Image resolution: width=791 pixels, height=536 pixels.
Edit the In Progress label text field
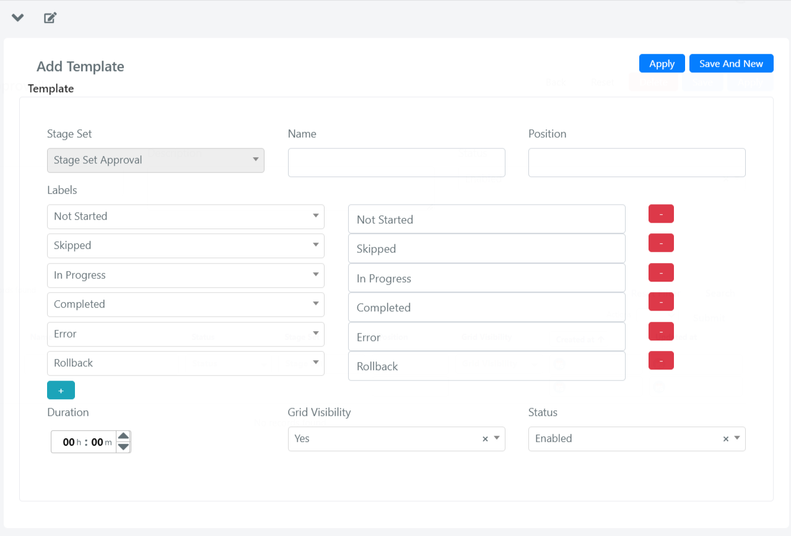coord(486,278)
